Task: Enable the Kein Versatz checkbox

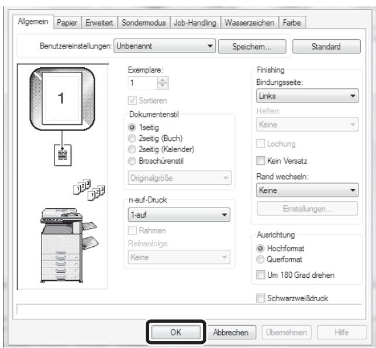Action: point(261,160)
